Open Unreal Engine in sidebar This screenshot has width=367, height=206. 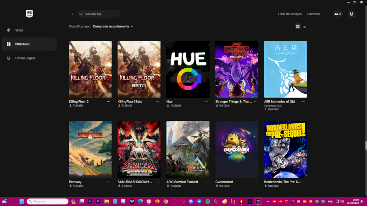[x=25, y=58]
